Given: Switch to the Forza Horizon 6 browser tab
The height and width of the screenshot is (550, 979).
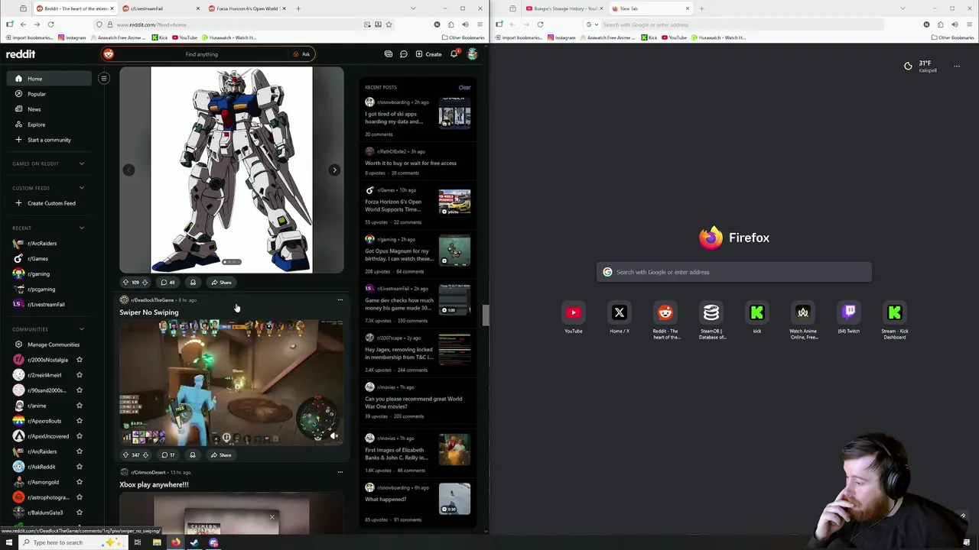Looking at the screenshot, I should tap(246, 8).
